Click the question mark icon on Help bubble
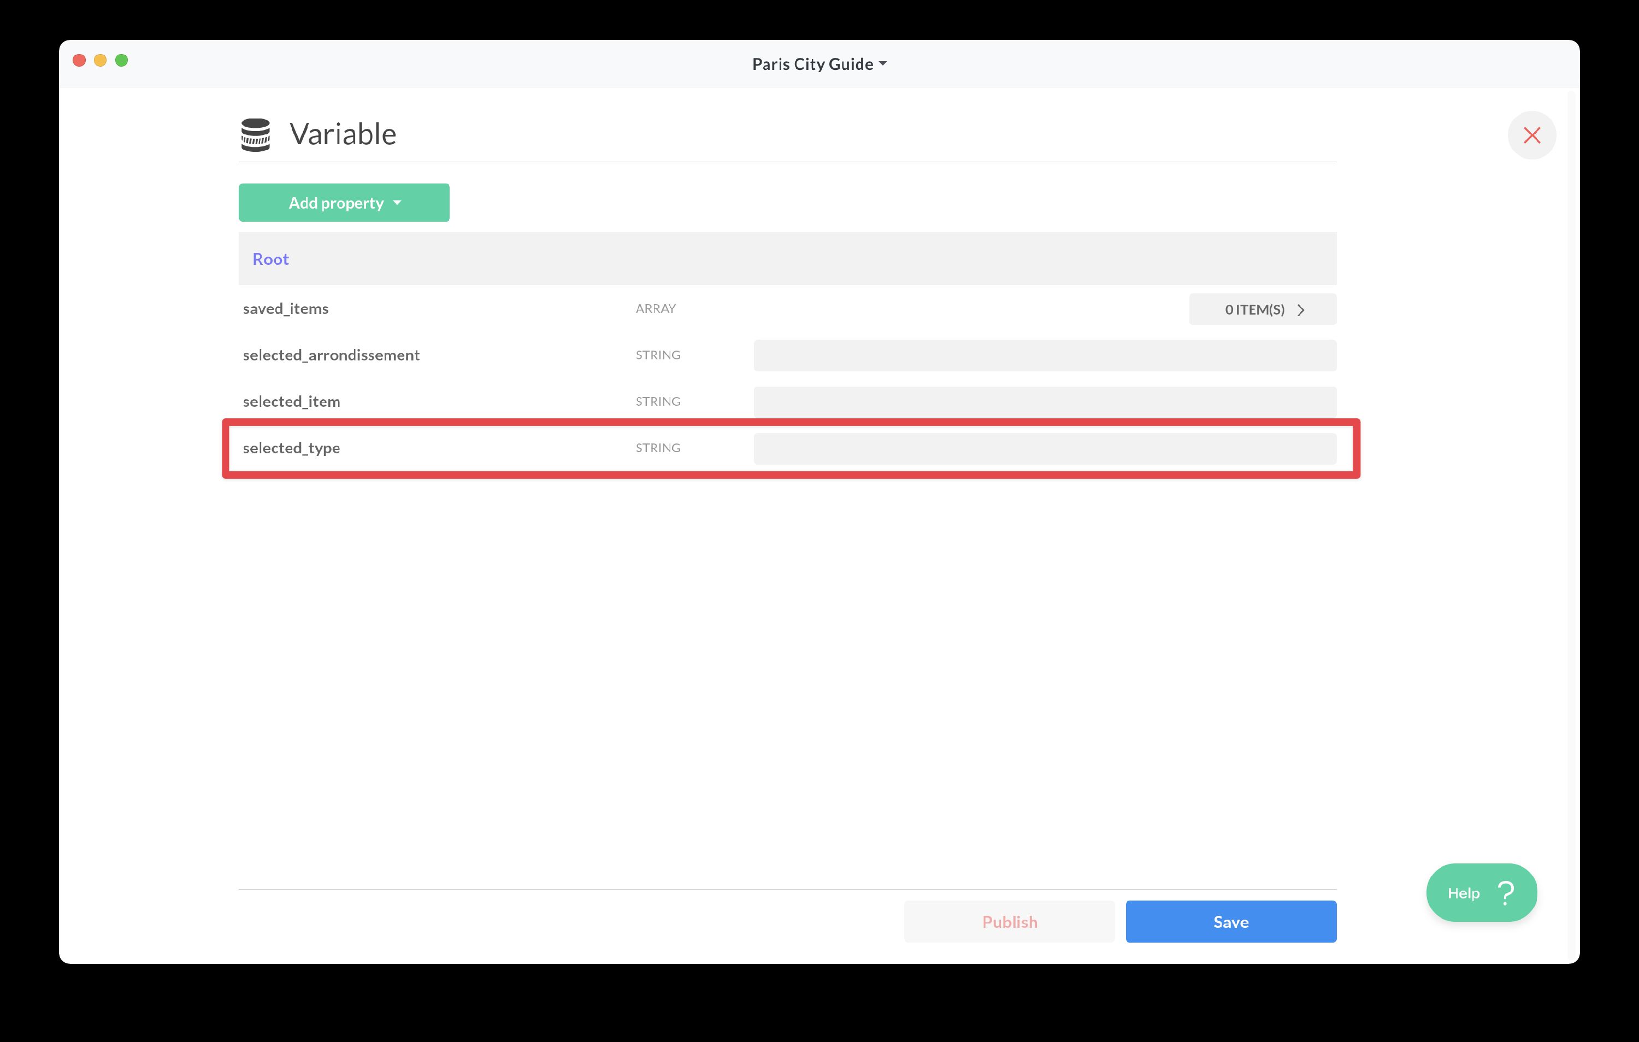 tap(1506, 892)
